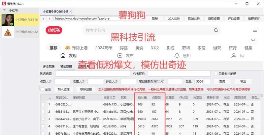Image resolution: width=264 pixels, height=135 pixels.
Task: Open 爬取设置
Action: click(x=214, y=19)
